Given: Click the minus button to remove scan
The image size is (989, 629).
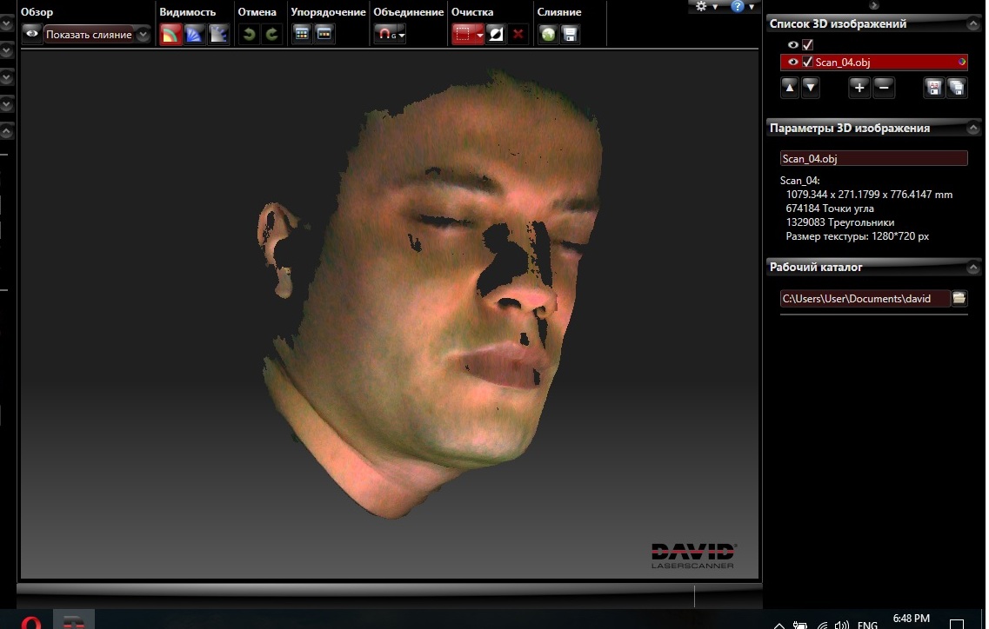Looking at the screenshot, I should click(x=883, y=87).
